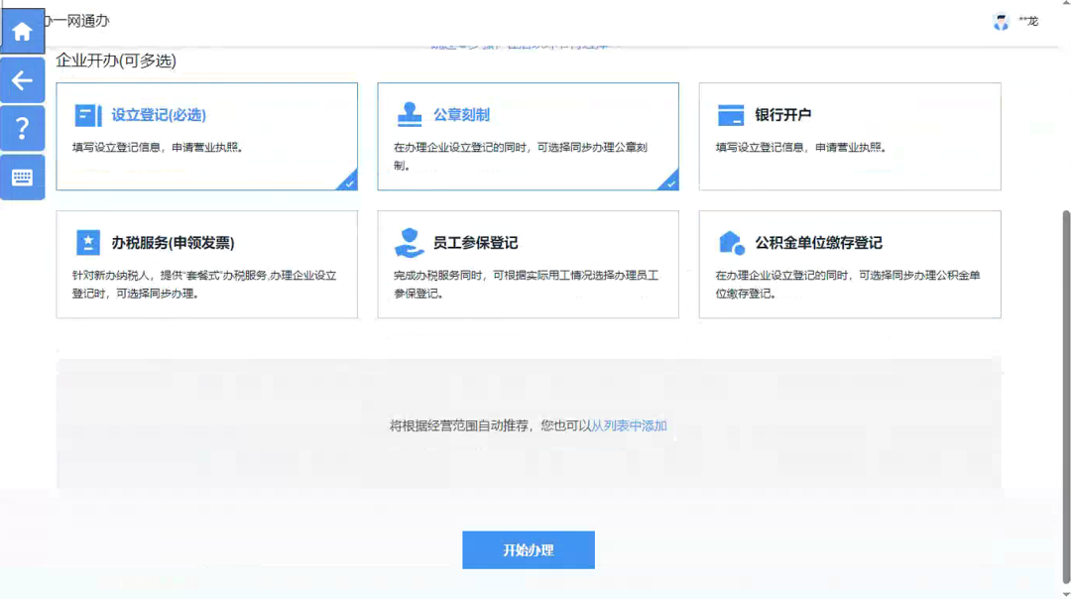Click the user avatar icon
Screen dimensions: 1071x599
point(1001,20)
